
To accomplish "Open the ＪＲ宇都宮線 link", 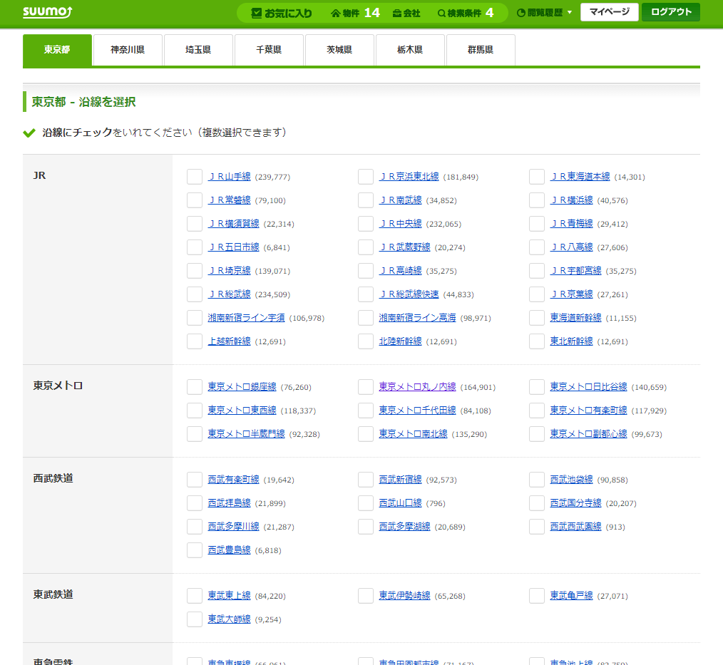I will (575, 271).
